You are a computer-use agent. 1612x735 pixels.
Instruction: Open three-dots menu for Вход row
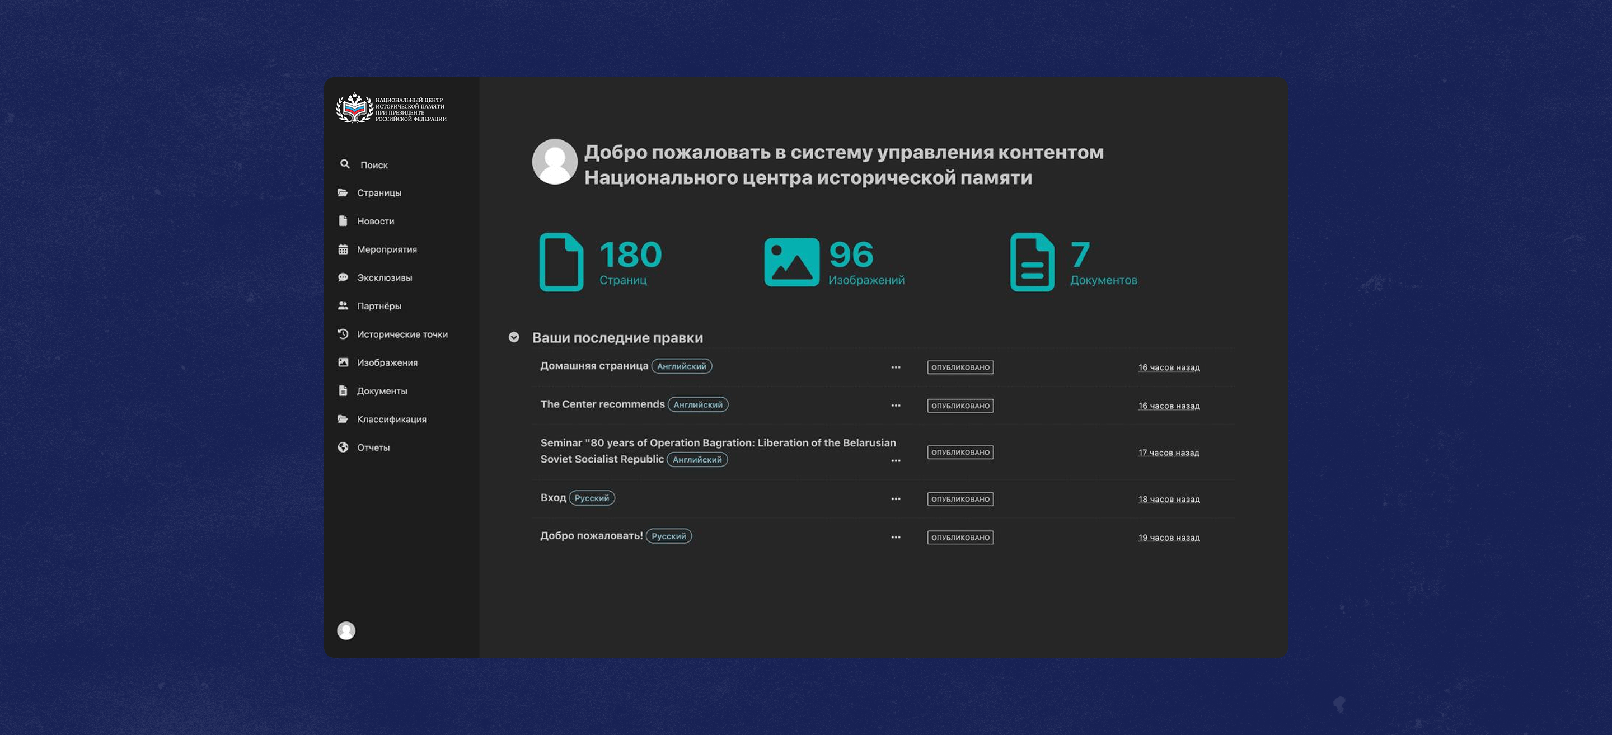[x=896, y=498]
